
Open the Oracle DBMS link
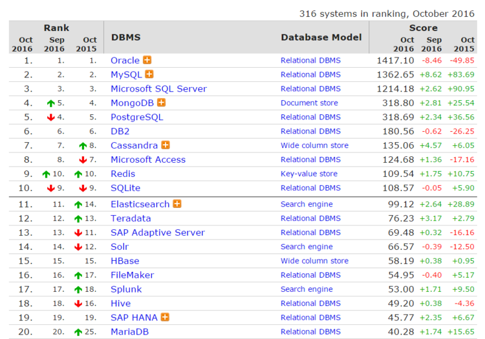[x=125, y=60]
